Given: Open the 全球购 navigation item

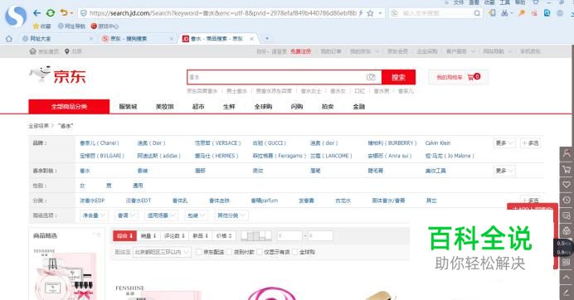Looking at the screenshot, I should [x=263, y=106].
